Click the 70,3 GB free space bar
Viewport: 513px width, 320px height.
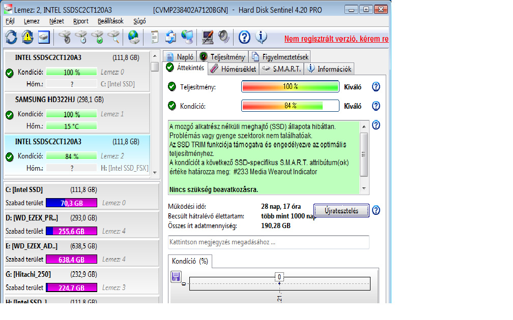(x=71, y=203)
